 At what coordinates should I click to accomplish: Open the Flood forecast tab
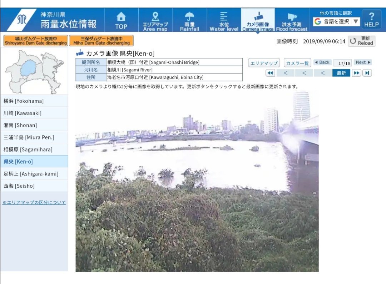point(292,20)
